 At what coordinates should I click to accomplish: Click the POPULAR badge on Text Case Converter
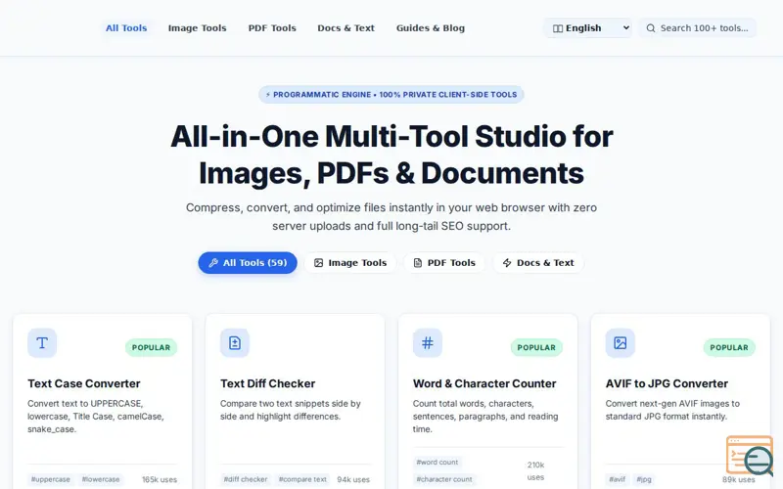click(x=152, y=348)
